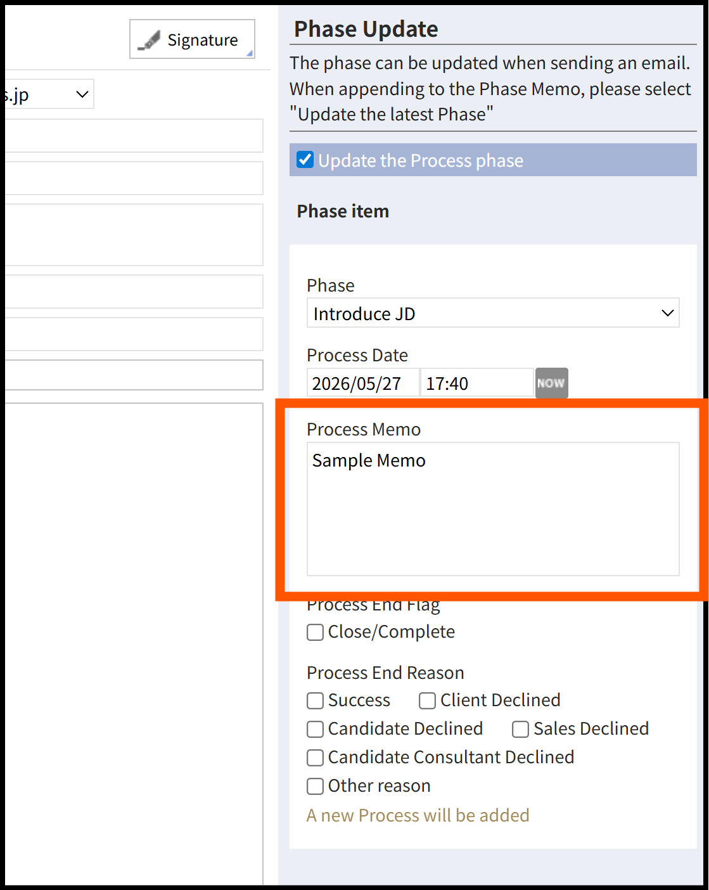
Task: Open the Phase dropdown showing Introduce JD
Action: pos(493,313)
